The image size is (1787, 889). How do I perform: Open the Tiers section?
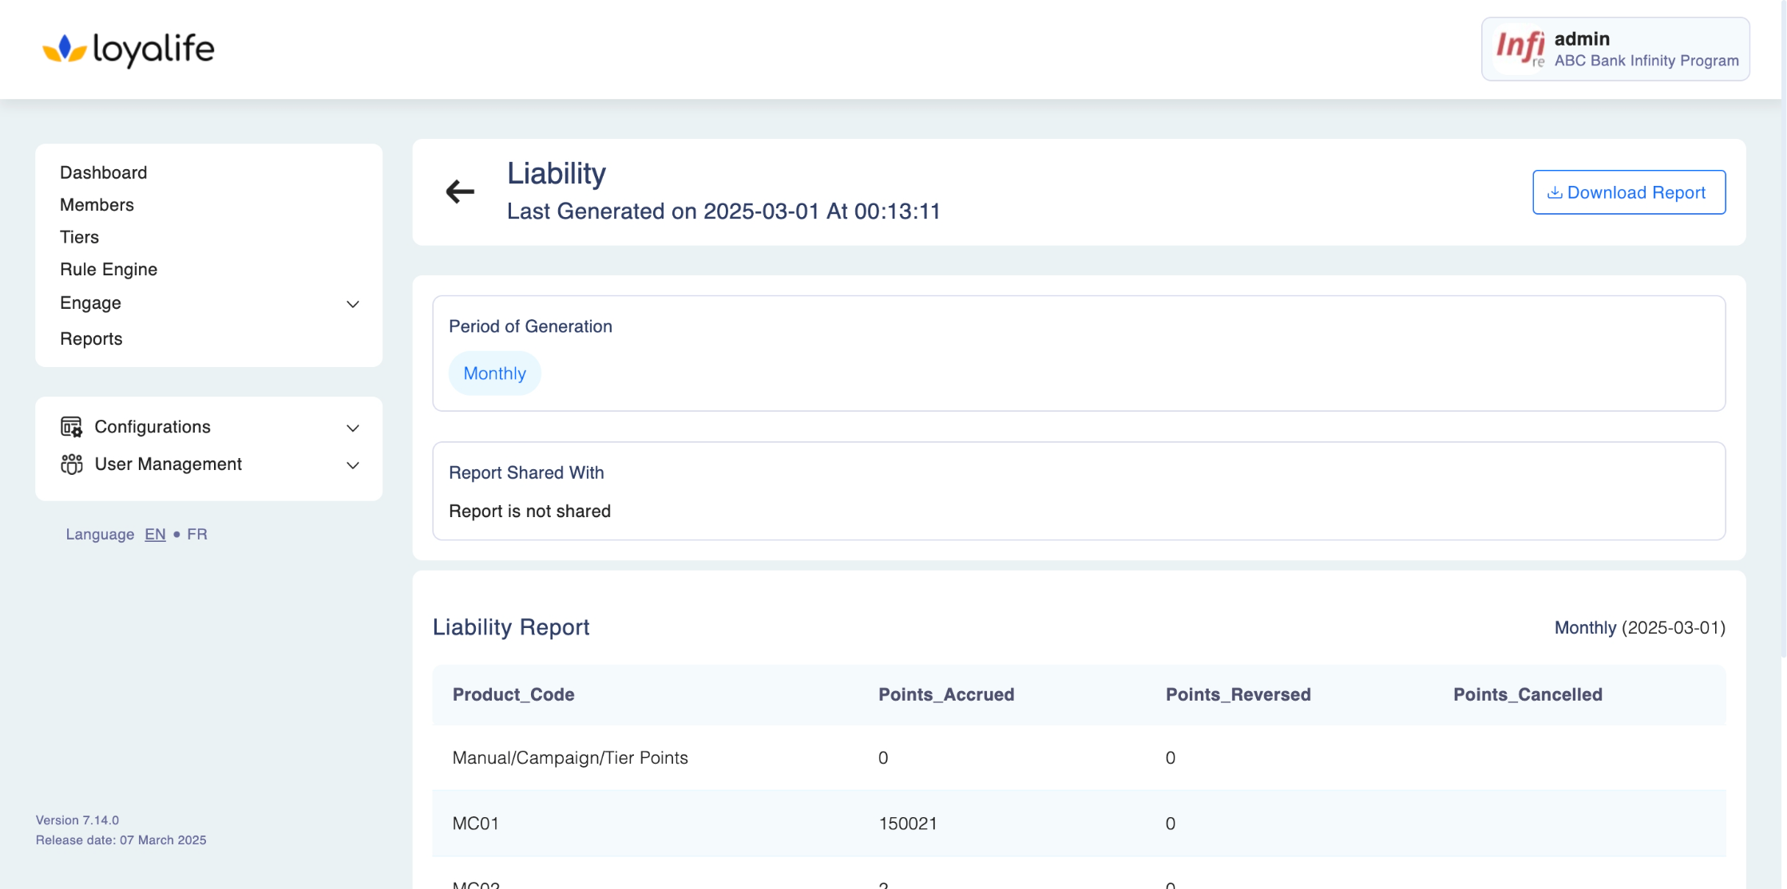tap(79, 237)
